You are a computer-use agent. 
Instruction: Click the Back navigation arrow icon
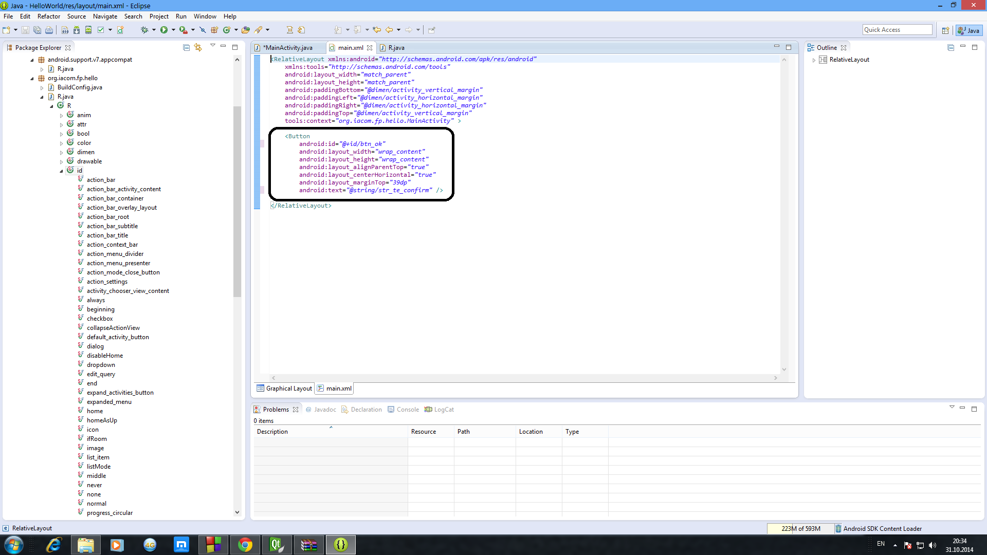pos(389,30)
